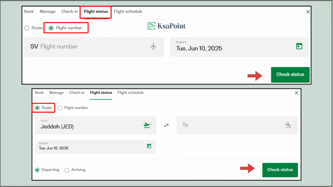Click the SV Flight number input field
The width and height of the screenshot is (333, 187).
click(87, 47)
